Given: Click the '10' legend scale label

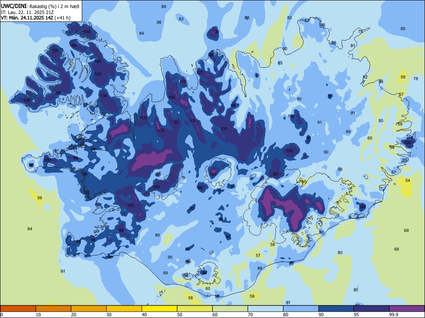Looking at the screenshot, I should pos(38,315).
